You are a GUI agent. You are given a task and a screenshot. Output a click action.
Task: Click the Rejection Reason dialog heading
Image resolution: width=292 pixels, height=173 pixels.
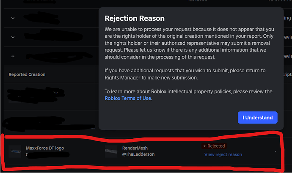pyautogui.click(x=134, y=18)
